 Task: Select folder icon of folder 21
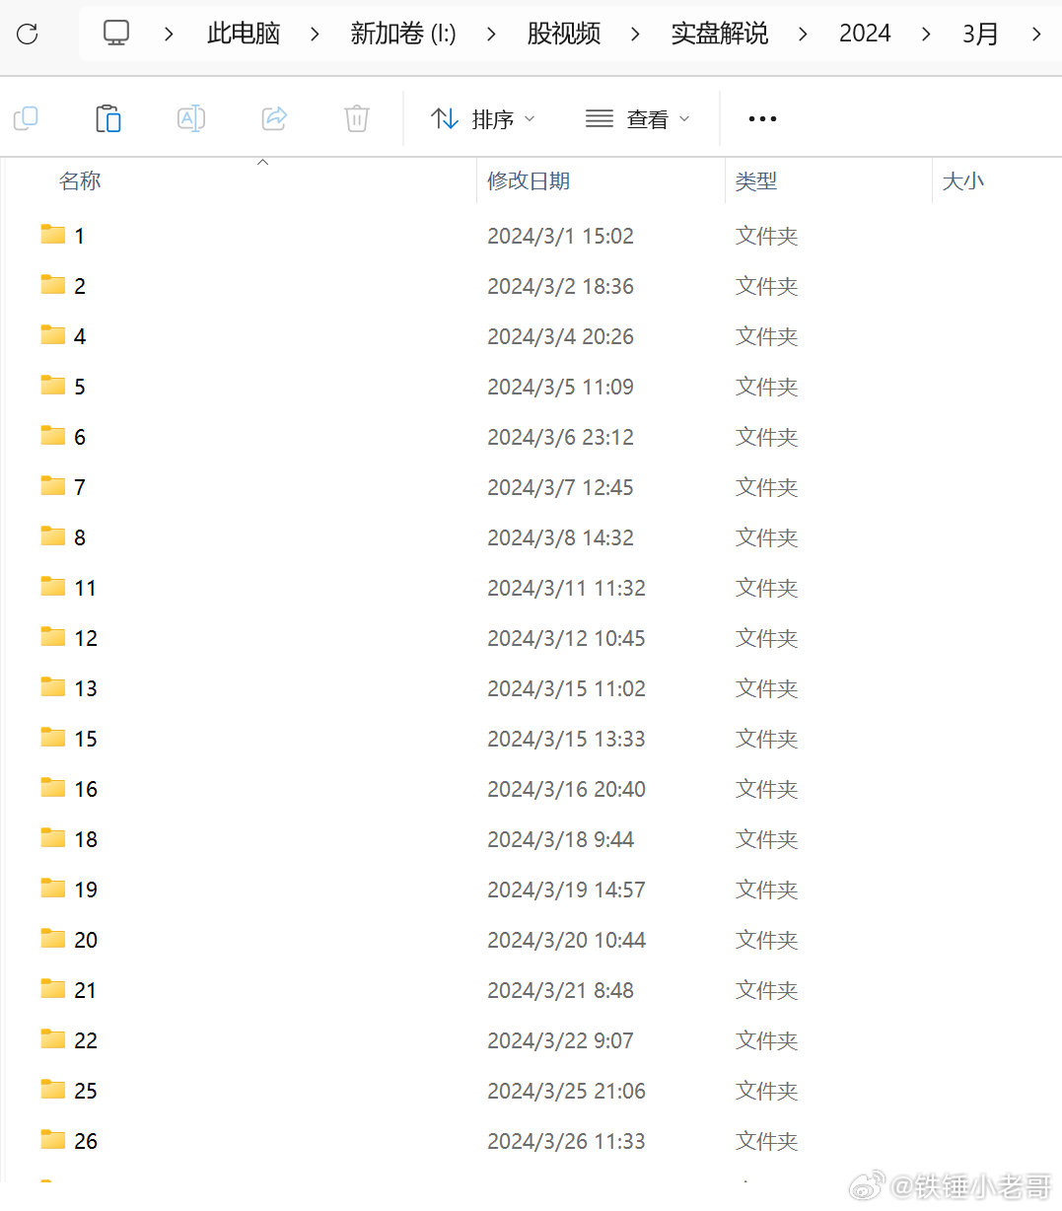tap(53, 988)
